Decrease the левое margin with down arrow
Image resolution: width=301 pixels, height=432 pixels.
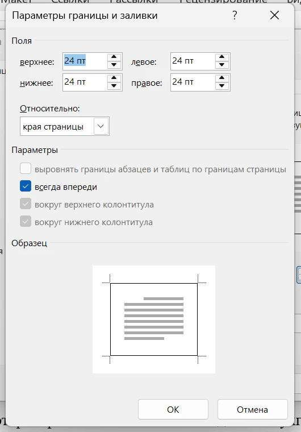pyautogui.click(x=222, y=65)
